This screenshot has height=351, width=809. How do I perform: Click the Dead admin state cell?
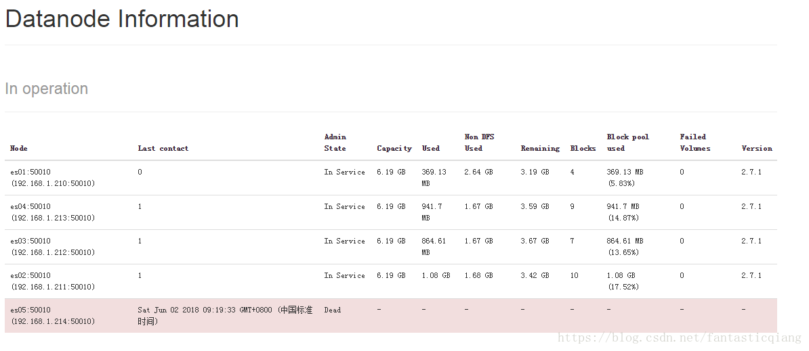[x=332, y=310]
